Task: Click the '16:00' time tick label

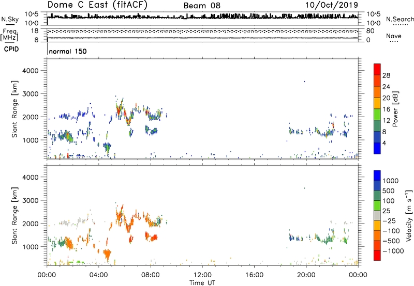Action: coord(254,275)
